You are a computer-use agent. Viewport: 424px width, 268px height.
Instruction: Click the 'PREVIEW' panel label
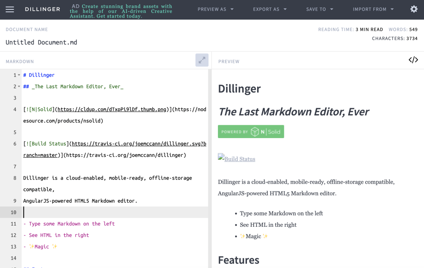(x=229, y=62)
